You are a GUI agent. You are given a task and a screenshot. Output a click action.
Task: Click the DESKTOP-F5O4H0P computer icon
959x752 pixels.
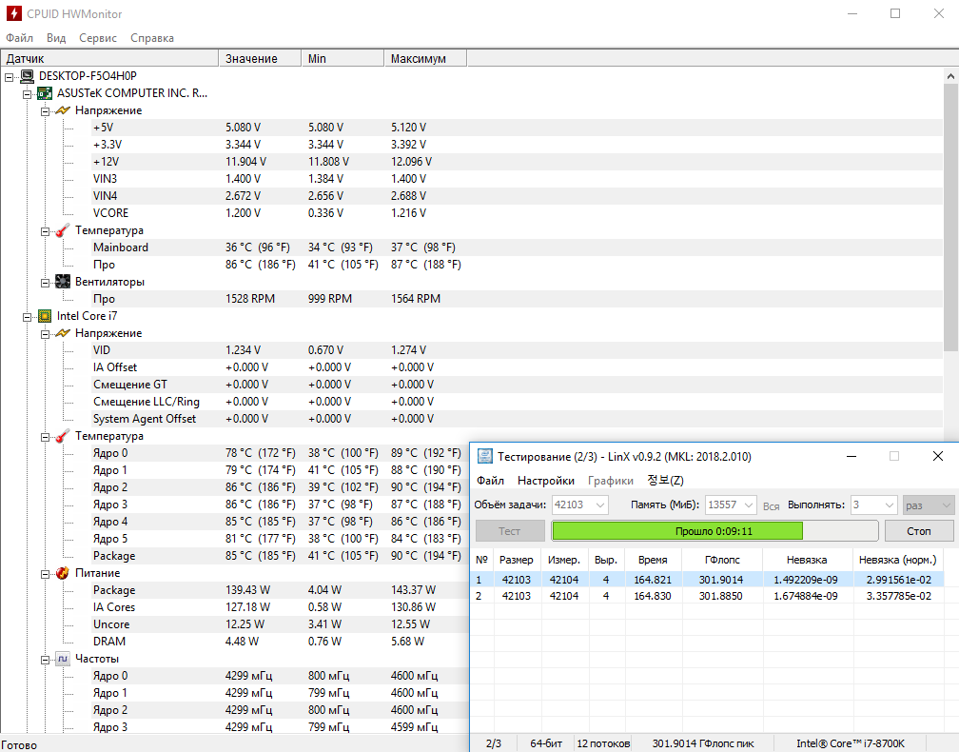(27, 76)
